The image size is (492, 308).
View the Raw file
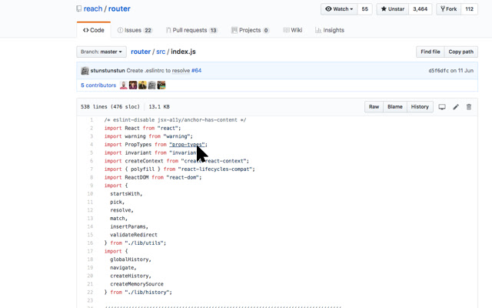pos(374,107)
